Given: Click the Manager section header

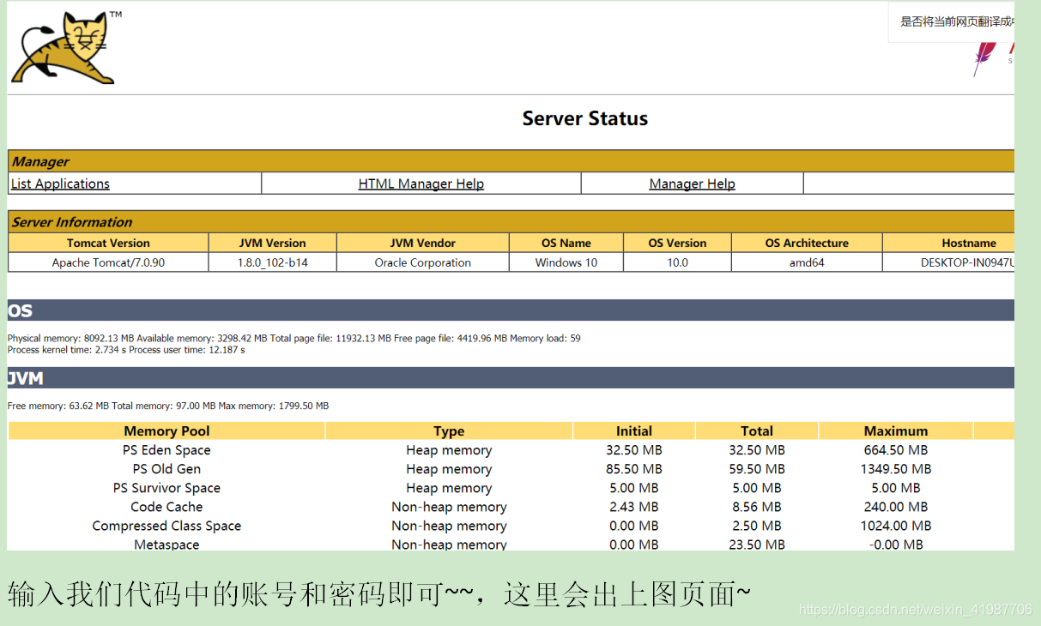Looking at the screenshot, I should 511,161.
